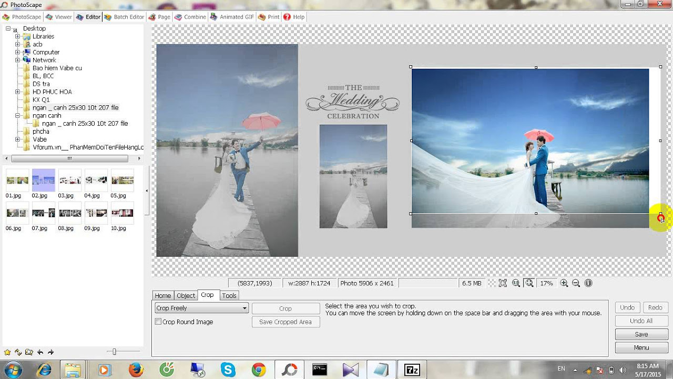Collapse the Desktop root node

tap(8, 28)
